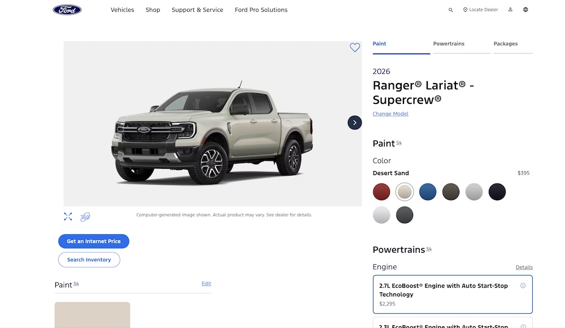Image resolution: width=565 pixels, height=328 pixels.
Task: Favorite the Ranger with the heart toggle
Action: [x=355, y=47]
